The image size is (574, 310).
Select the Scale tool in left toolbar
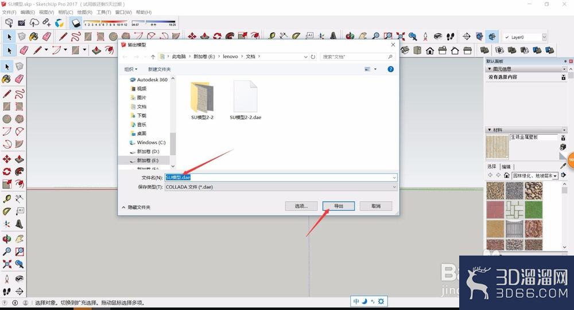6,184
